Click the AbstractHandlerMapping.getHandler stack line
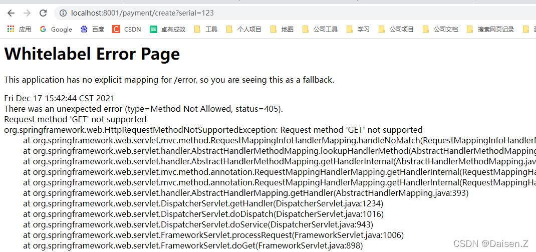This screenshot has height=252, width=536. click(246, 193)
